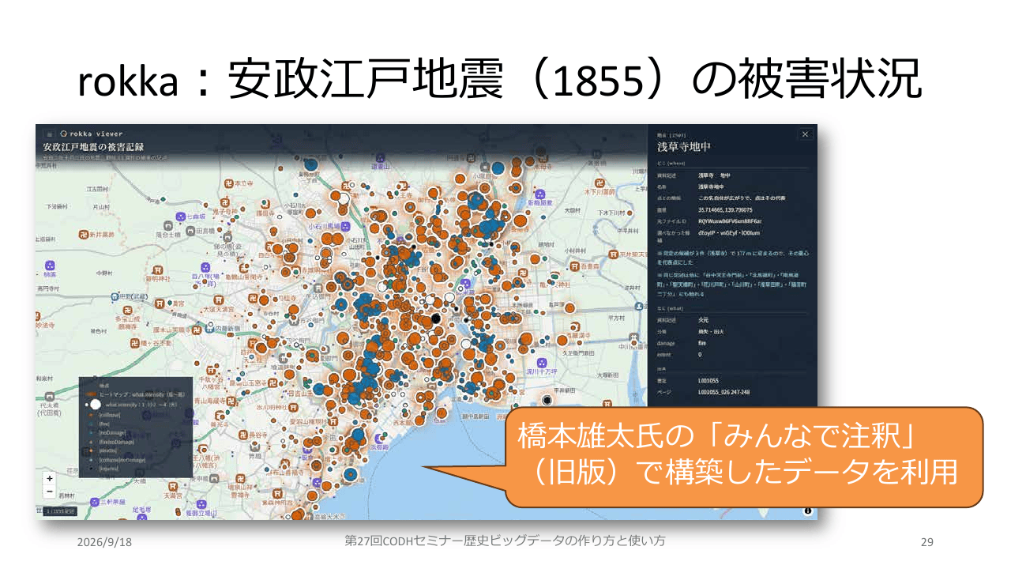The width and height of the screenshot is (1011, 569).
Task: Click the damage value fire
Action: tap(703, 342)
